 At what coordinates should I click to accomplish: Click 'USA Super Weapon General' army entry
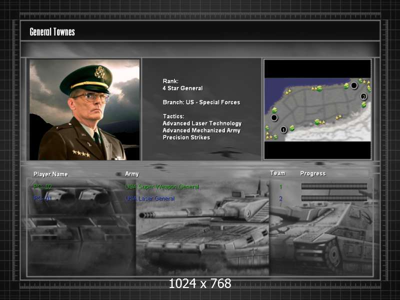162,186
